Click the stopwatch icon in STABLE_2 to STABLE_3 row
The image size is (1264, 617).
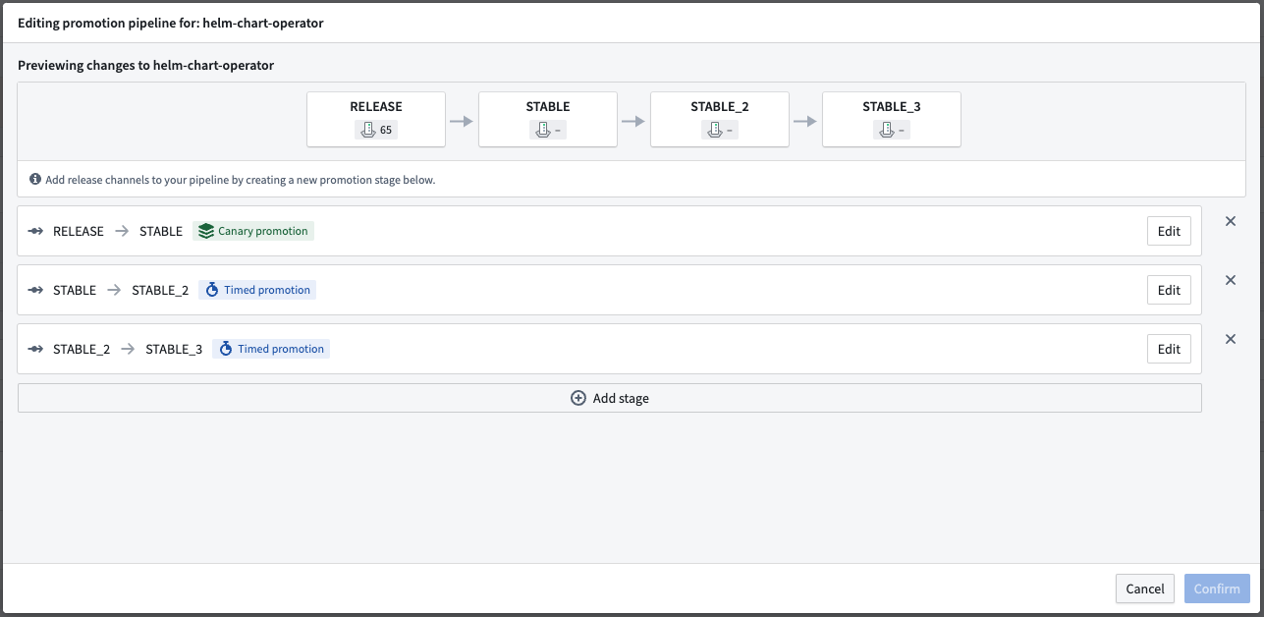coord(225,350)
